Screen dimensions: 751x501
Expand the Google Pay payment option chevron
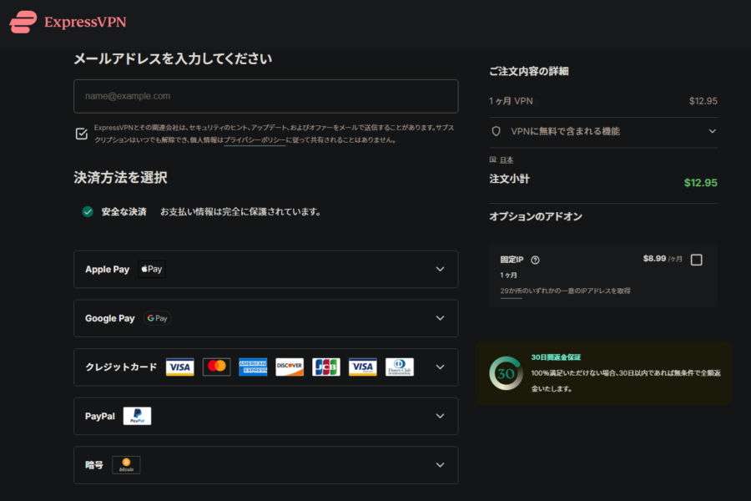tap(440, 318)
